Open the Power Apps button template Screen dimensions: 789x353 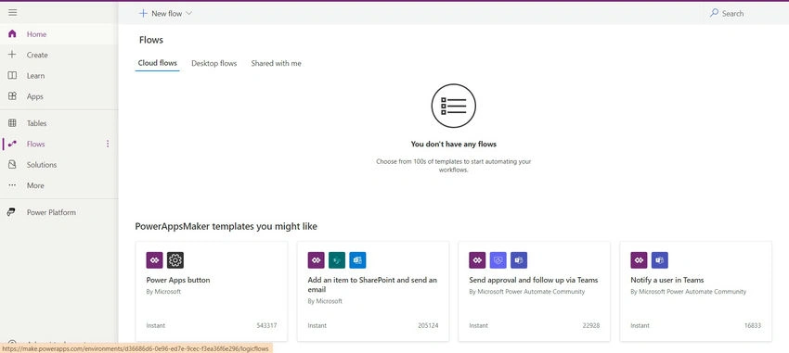coord(212,291)
